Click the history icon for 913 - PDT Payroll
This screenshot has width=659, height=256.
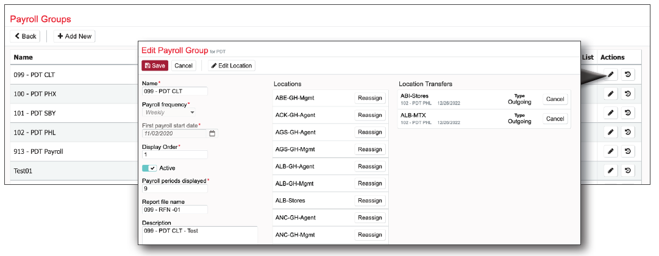627,151
